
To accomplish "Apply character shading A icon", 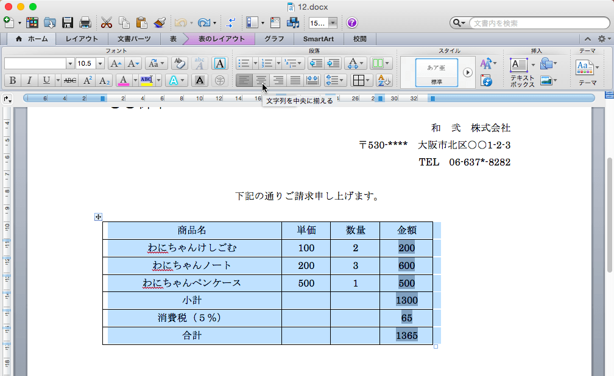I will 199,80.
